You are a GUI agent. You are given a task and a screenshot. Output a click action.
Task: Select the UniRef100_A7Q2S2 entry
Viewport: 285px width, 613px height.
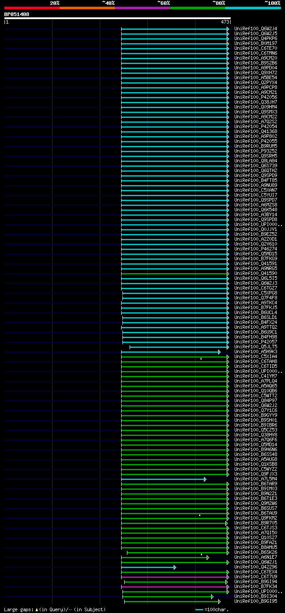point(256,121)
